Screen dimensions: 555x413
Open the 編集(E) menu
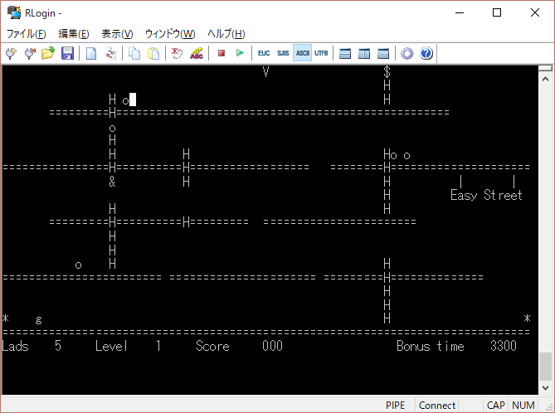coord(74,34)
